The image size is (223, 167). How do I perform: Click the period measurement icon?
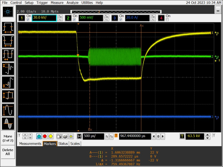8,55
